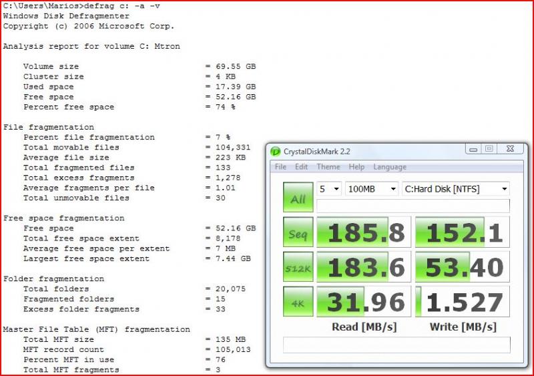This screenshot has height=376, width=534.
Task: Open the test count dropdown showing 5
Action: (329, 188)
